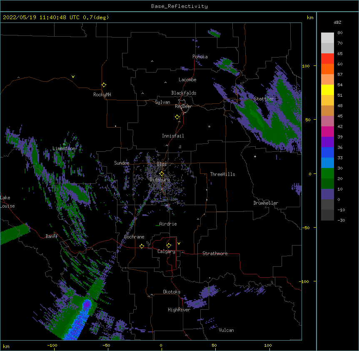The height and width of the screenshot is (351, 359).
Task: Click the white asterisk marker east of Innisfail
Action: [x=209, y=126]
